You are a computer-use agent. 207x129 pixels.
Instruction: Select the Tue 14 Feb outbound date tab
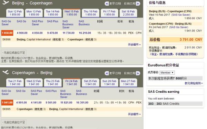pos(53,13)
